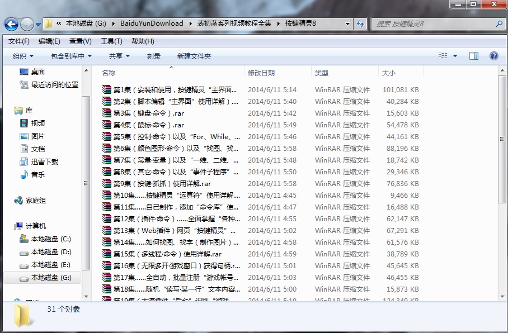
Task: Expand the 组织 dropdown menu
Action: coord(23,56)
